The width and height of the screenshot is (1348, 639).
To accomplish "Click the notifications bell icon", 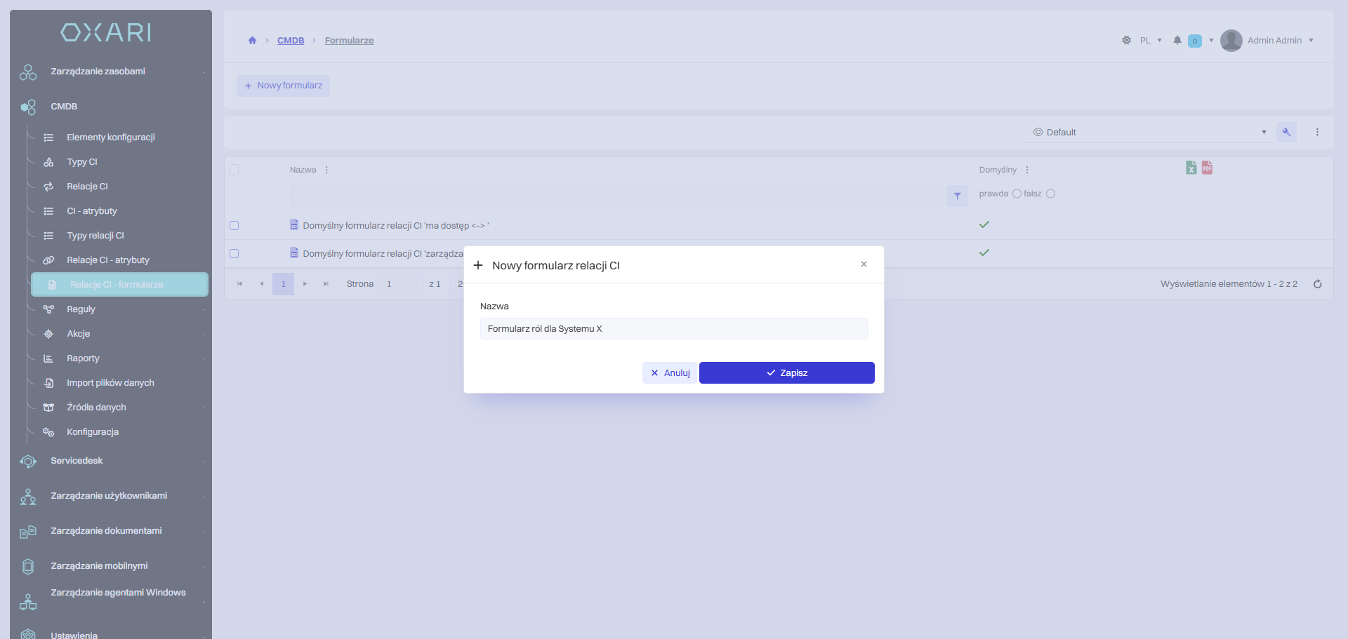I will (x=1177, y=41).
